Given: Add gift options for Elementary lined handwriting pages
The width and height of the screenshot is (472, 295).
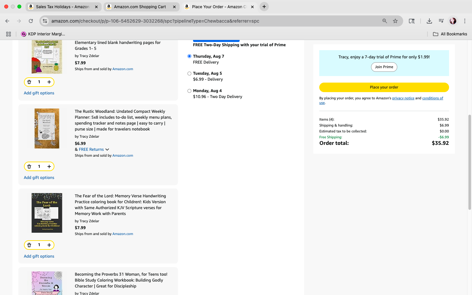Looking at the screenshot, I should (x=39, y=93).
